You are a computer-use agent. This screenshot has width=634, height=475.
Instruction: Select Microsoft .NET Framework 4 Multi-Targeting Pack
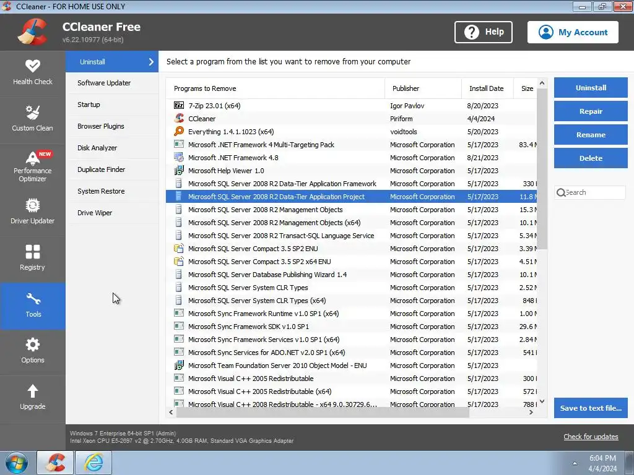click(352, 145)
